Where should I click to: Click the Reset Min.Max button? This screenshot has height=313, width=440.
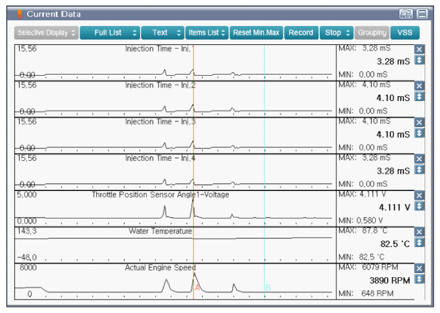[x=256, y=33]
